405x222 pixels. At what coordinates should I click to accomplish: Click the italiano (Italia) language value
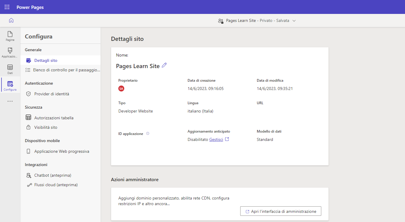(x=201, y=111)
